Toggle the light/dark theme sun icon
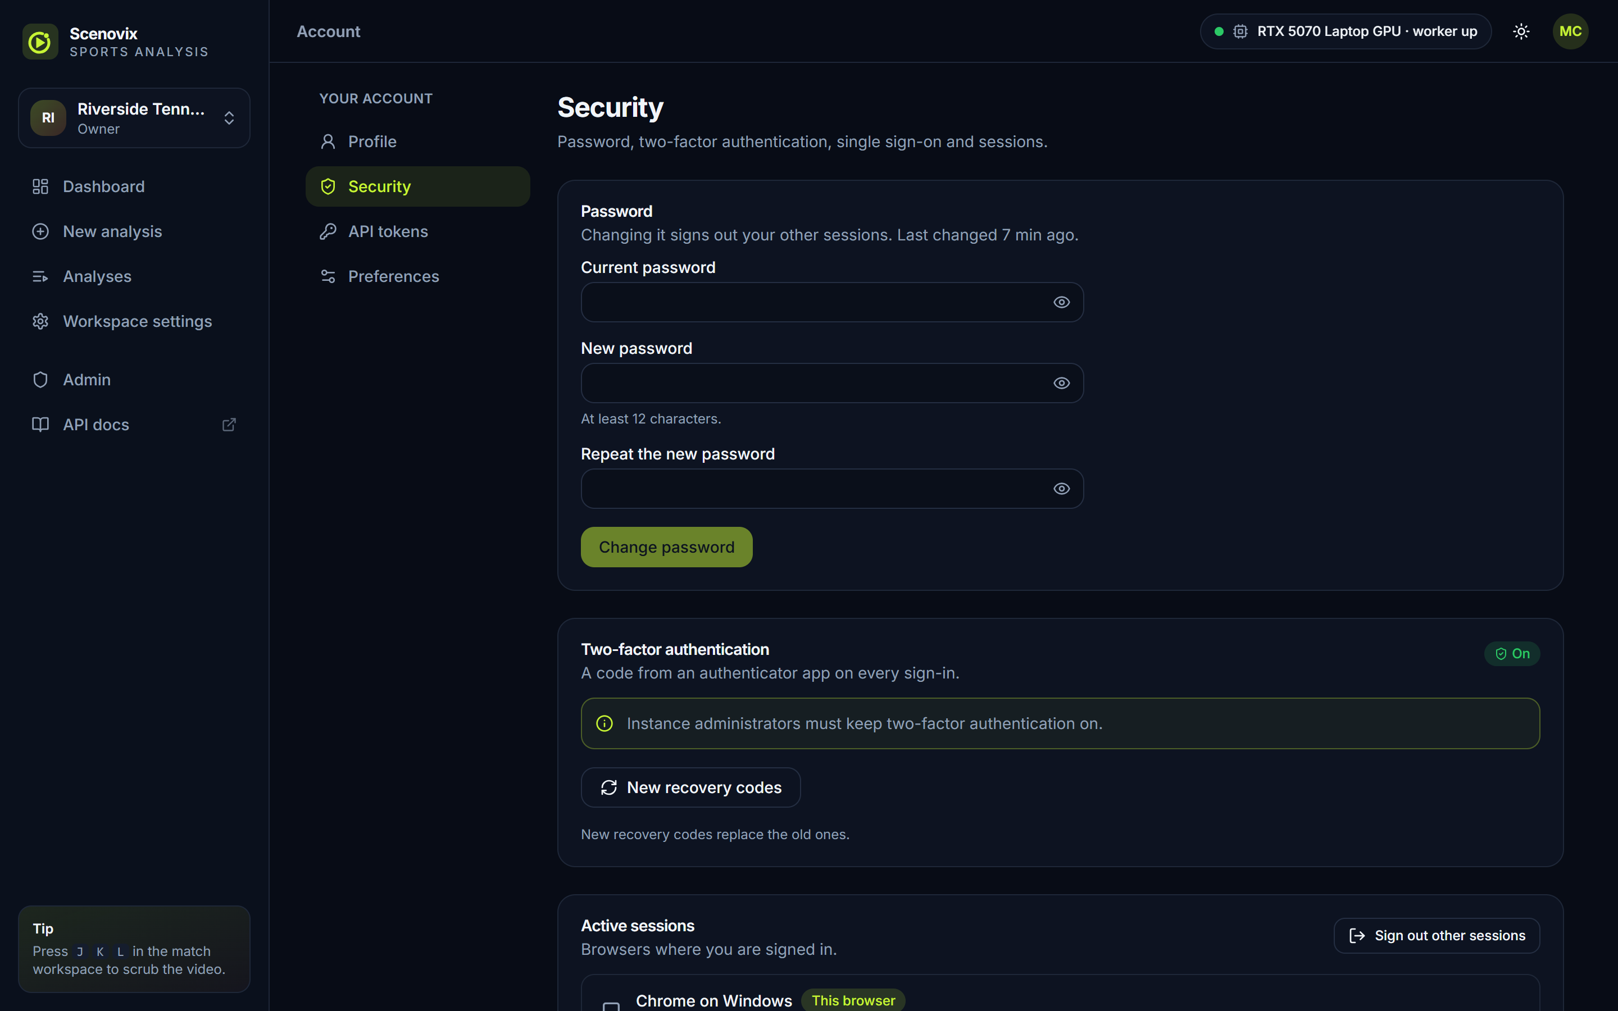The image size is (1618, 1011). 1521,31
